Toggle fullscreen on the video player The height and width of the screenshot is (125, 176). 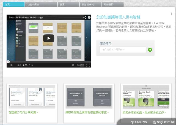tap(88, 65)
